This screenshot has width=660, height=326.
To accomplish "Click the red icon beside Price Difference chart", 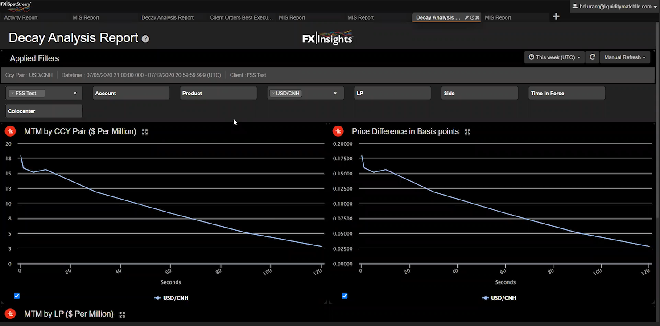I will [338, 131].
